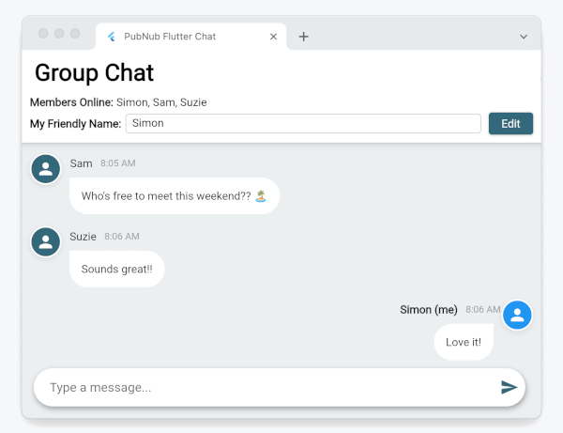The height and width of the screenshot is (433, 563).
Task: Expand the tab list chevron
Action: (x=524, y=37)
